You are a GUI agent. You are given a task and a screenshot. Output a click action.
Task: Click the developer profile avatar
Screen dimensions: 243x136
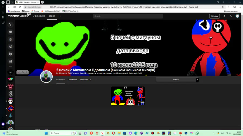(46, 77)
